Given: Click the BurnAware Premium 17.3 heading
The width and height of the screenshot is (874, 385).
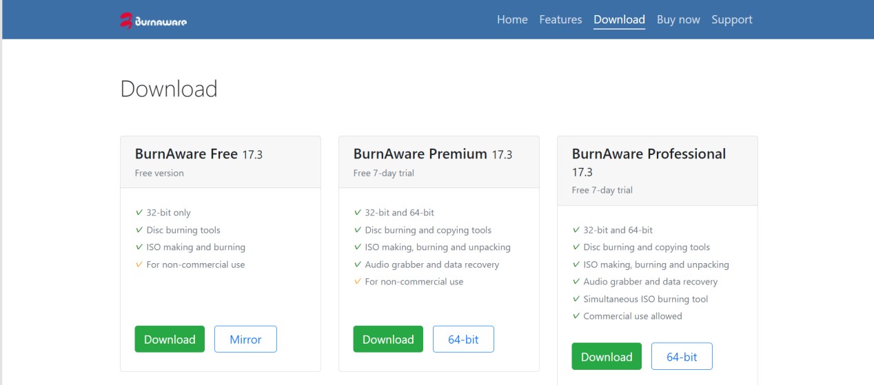Looking at the screenshot, I should pos(433,154).
